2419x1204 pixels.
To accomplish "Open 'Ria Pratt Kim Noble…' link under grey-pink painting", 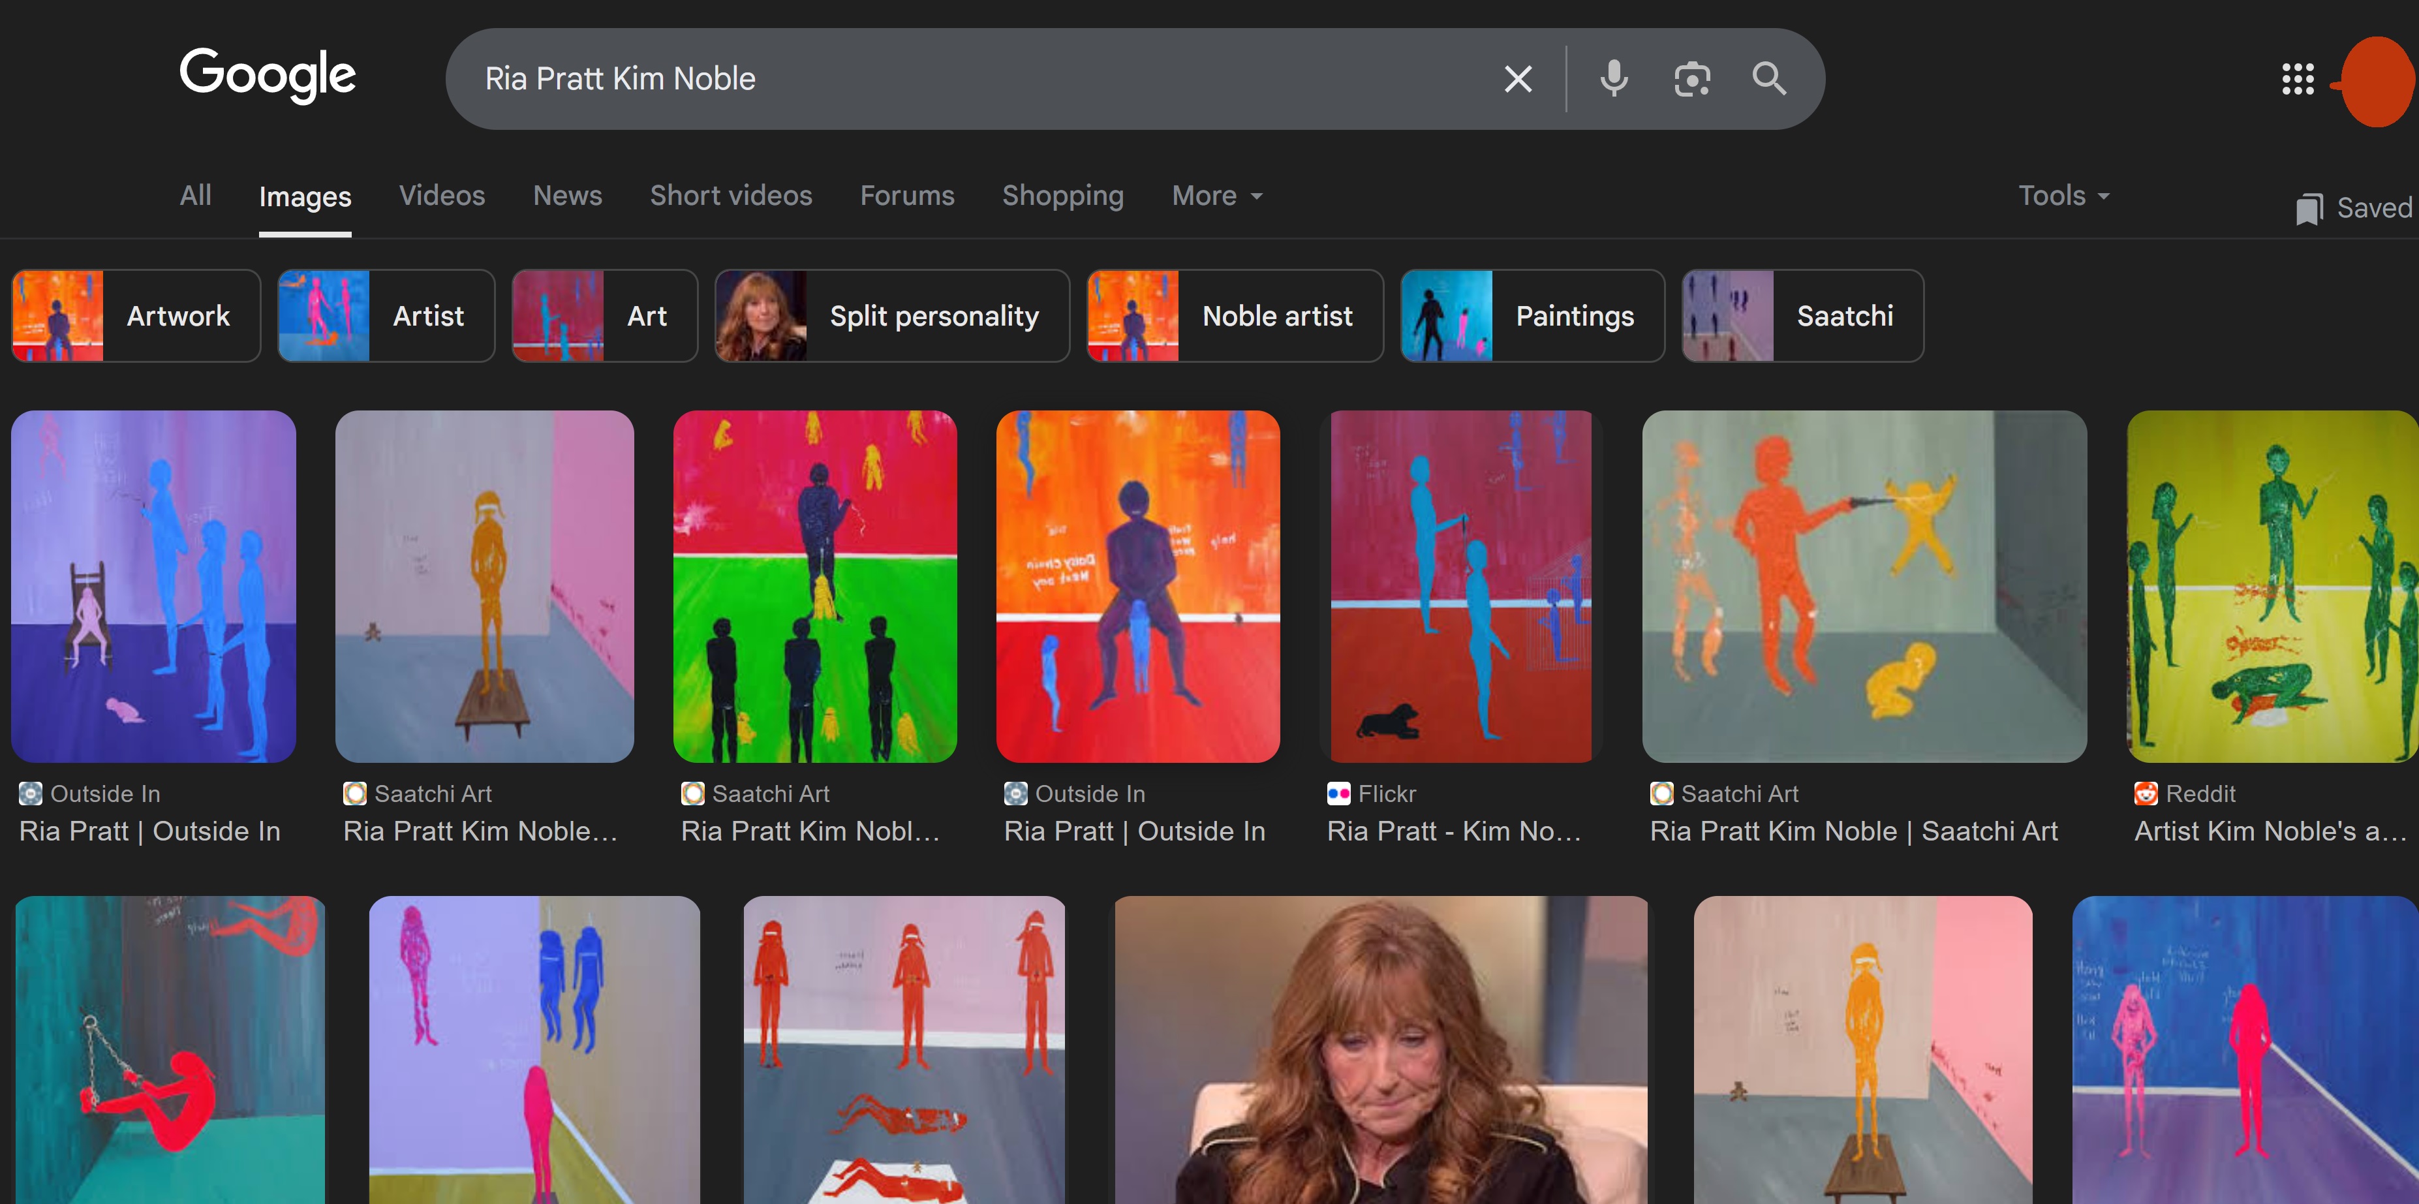I will 481,831.
